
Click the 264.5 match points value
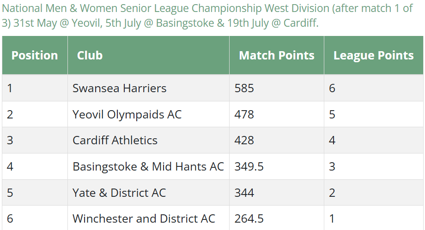coord(249,218)
